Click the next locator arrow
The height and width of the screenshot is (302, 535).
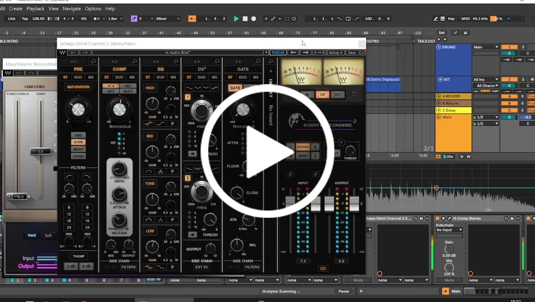[444, 39]
